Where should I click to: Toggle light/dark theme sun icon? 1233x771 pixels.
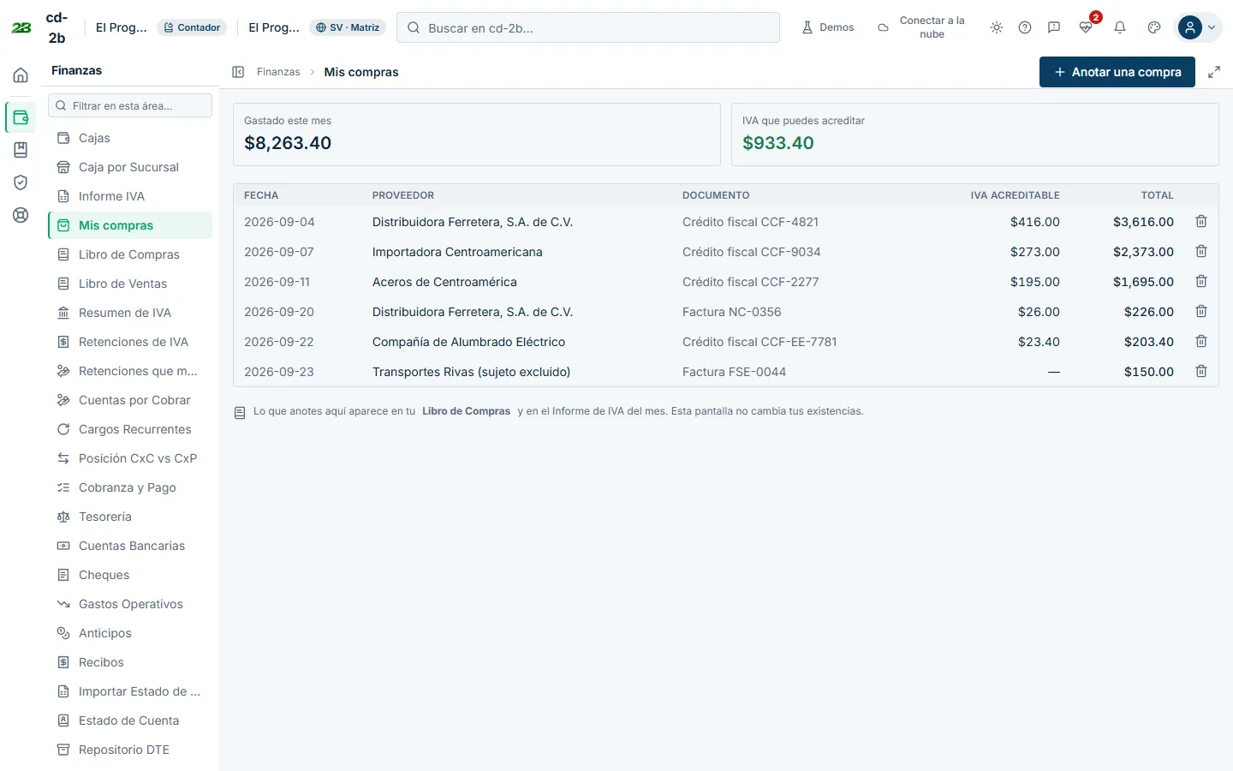(x=997, y=27)
